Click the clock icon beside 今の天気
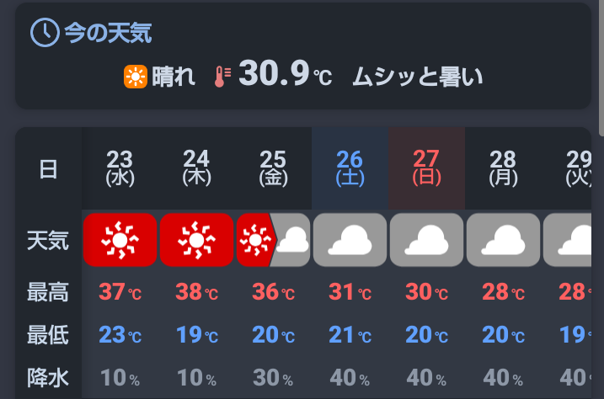This screenshot has width=604, height=399. coord(45,32)
